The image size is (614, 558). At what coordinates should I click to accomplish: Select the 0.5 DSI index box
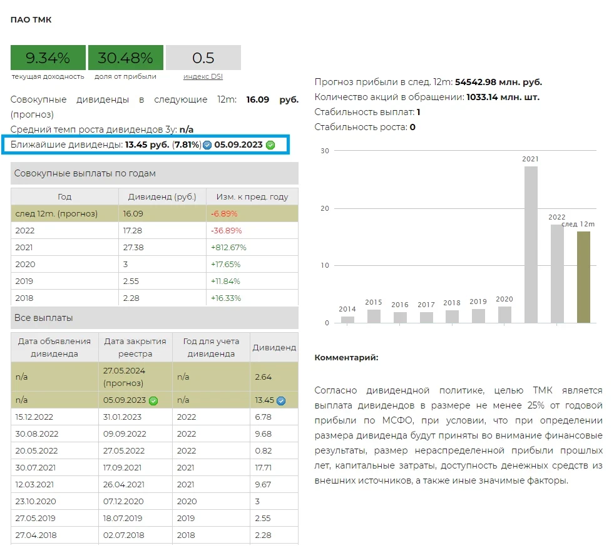pos(203,58)
